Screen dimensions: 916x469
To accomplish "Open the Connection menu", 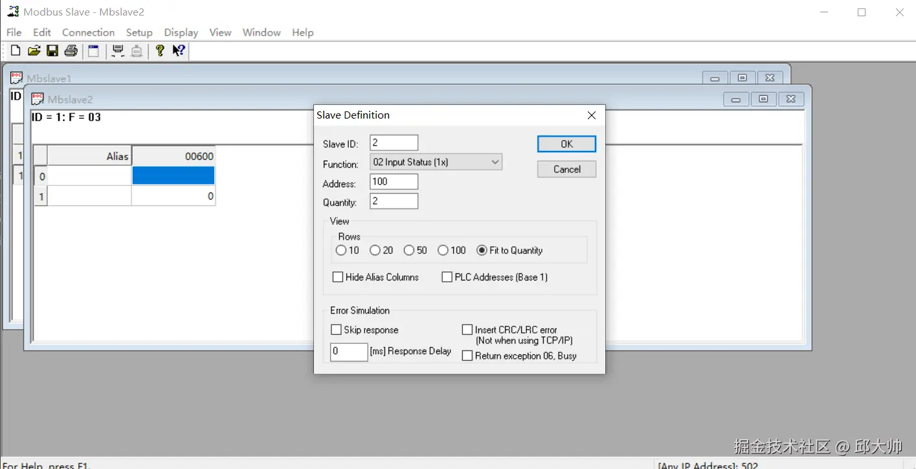I will pyautogui.click(x=88, y=32).
